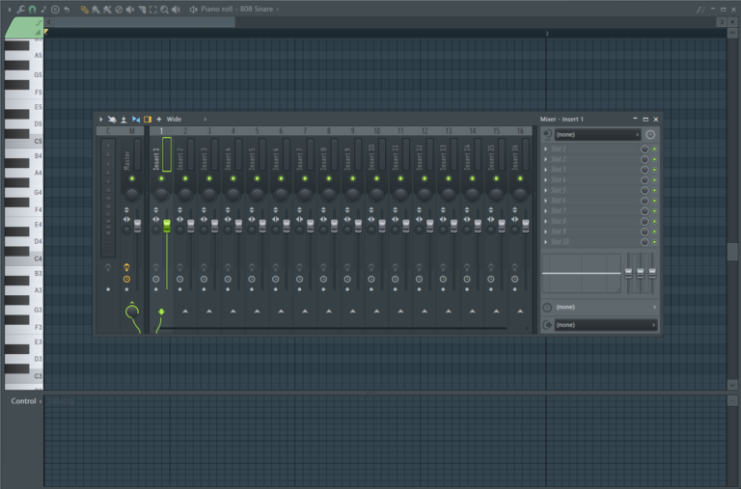
Task: Click the Insert 1 stereo separation arrows
Action: [x=155, y=219]
